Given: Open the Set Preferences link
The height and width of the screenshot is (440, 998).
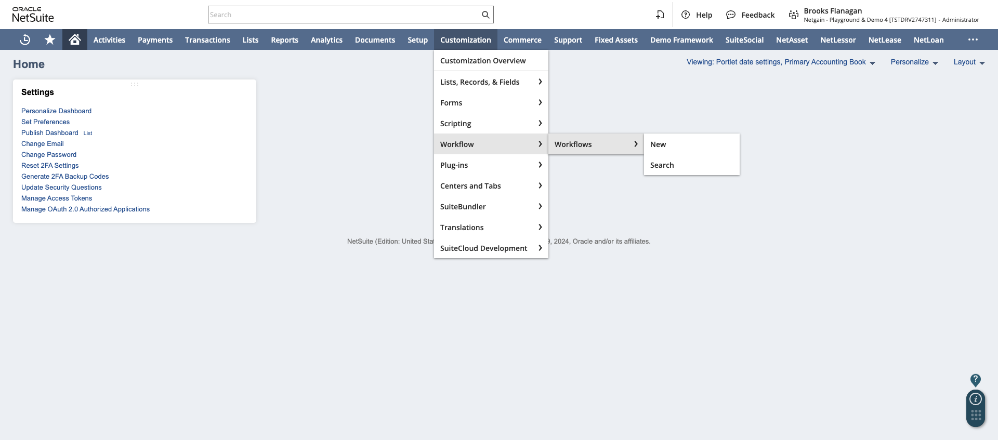Looking at the screenshot, I should 45,122.
